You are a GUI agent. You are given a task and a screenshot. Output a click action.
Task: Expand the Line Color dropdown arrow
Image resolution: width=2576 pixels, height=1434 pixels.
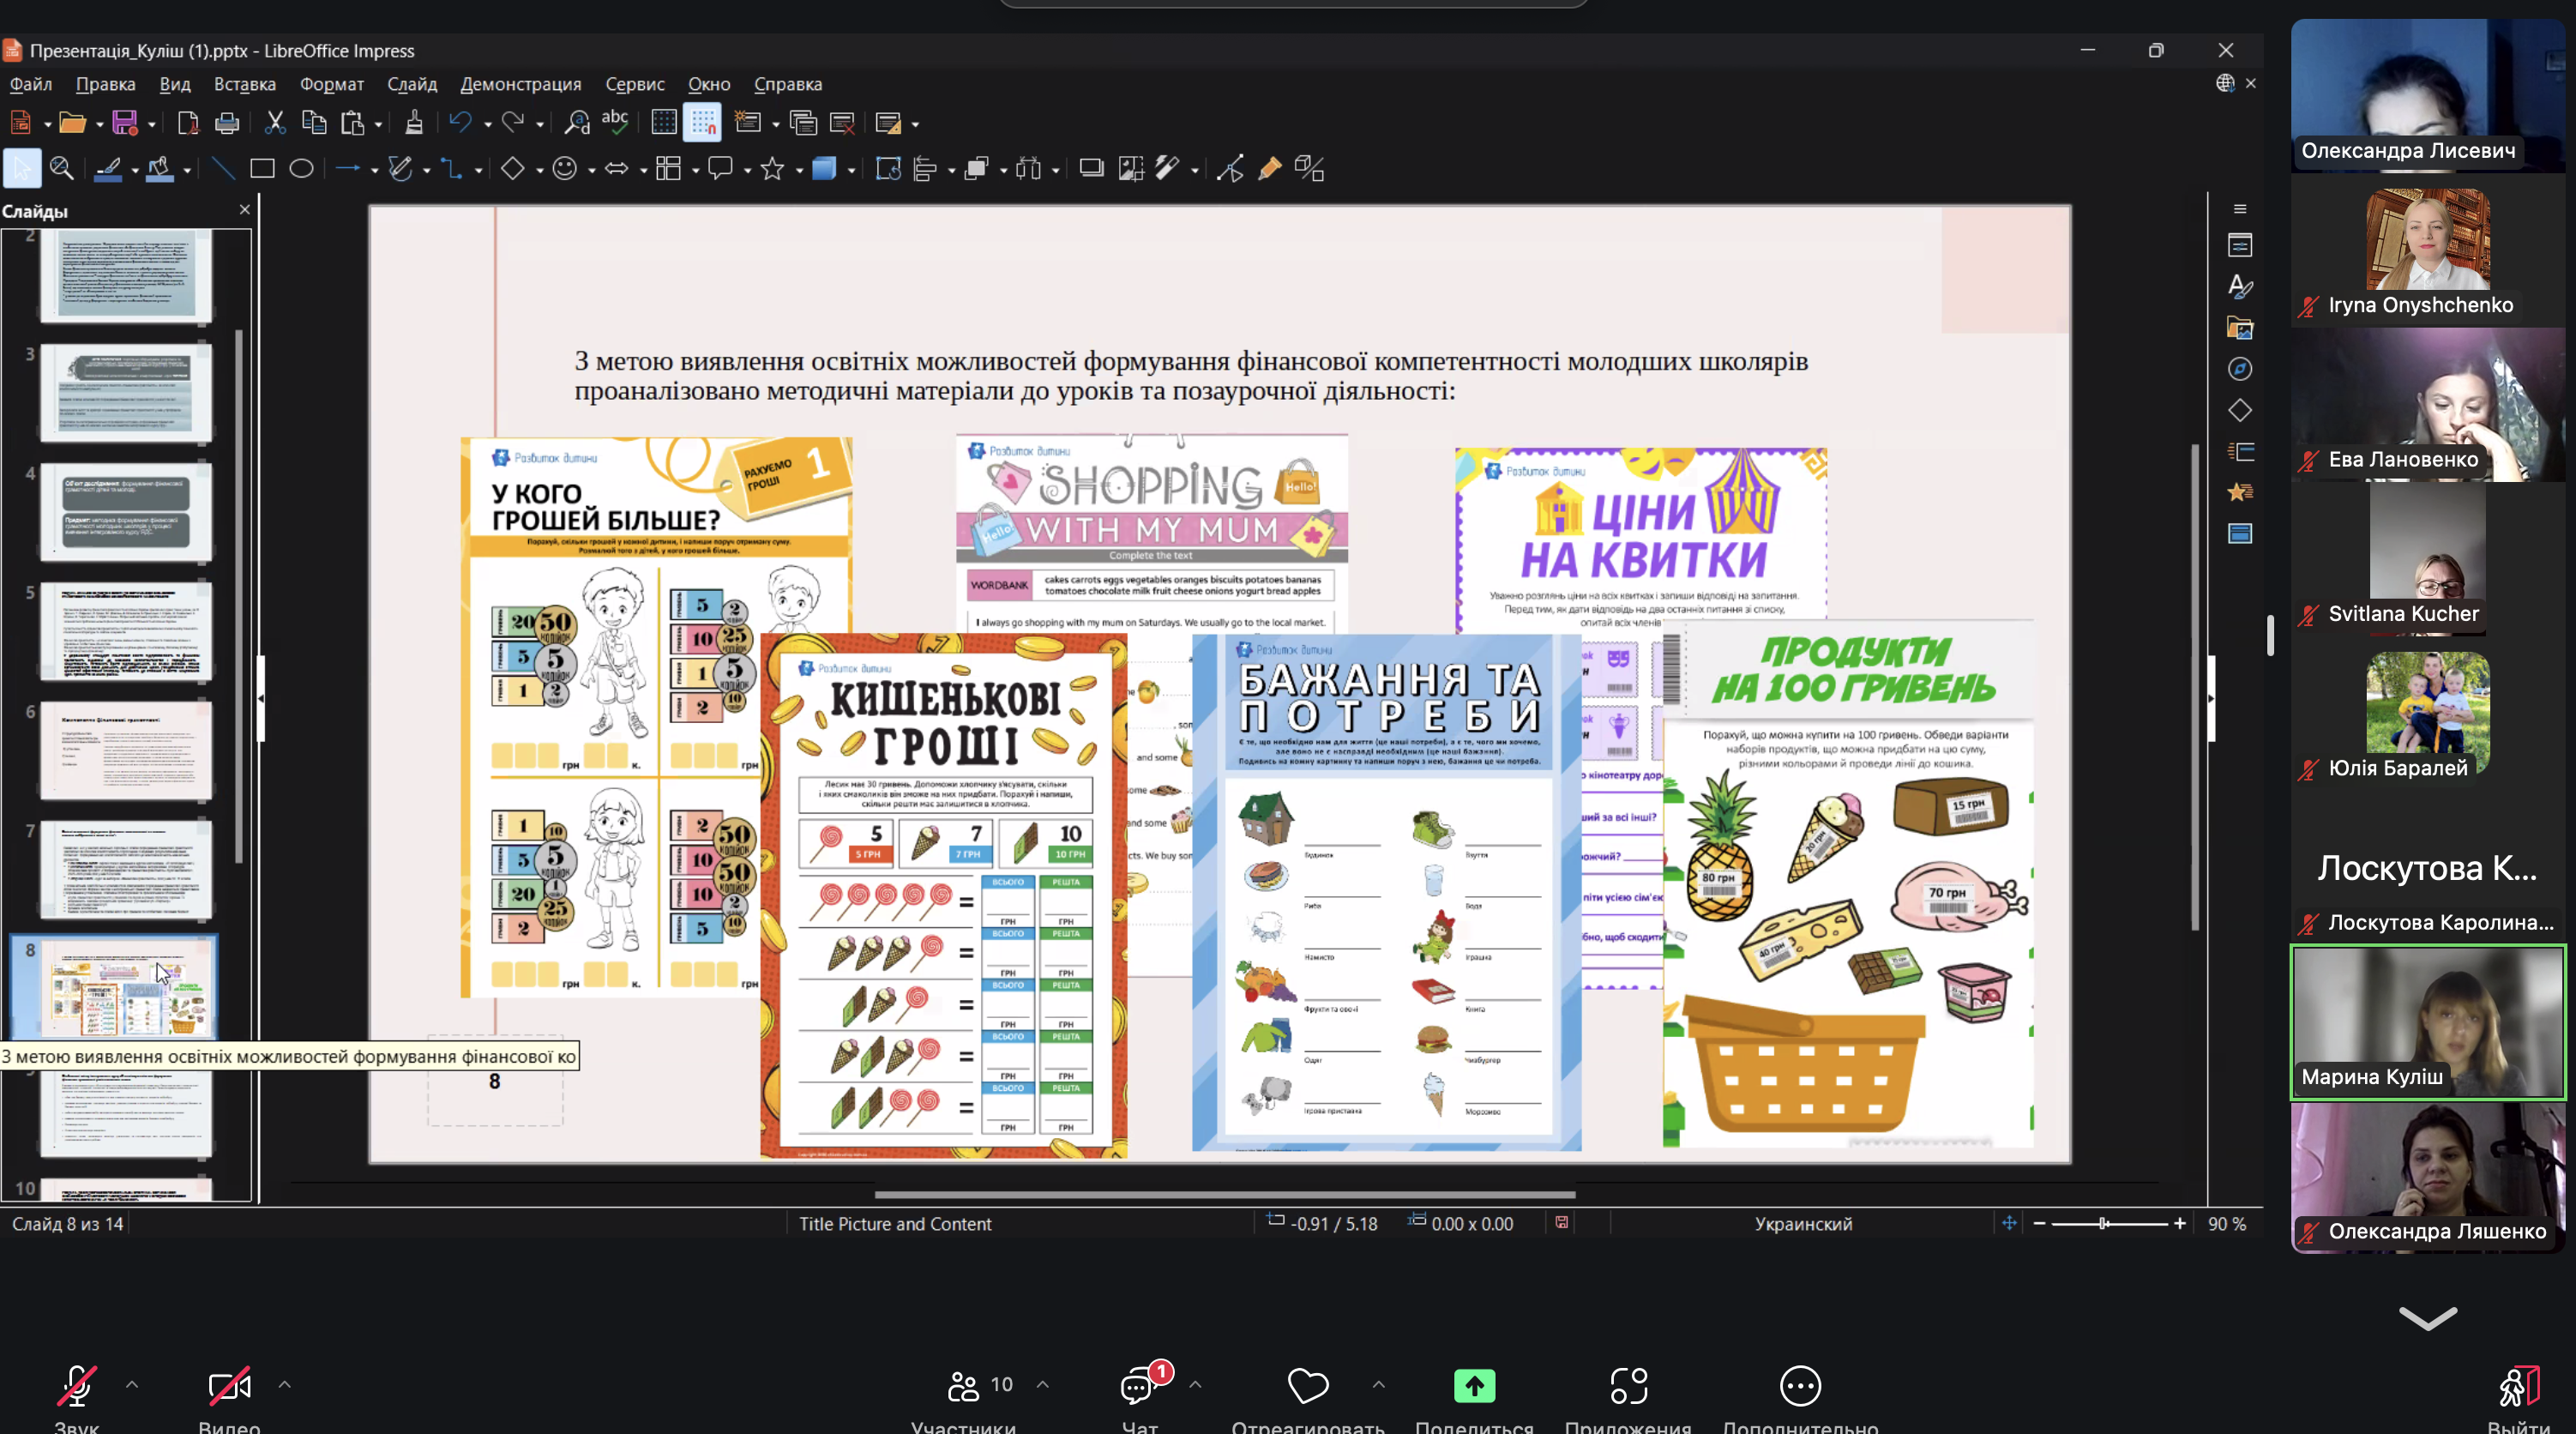point(134,171)
